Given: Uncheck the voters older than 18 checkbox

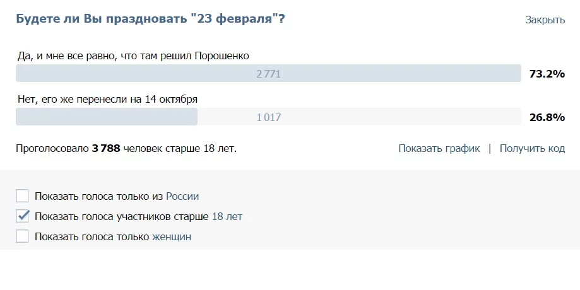Looking at the screenshot, I should click(23, 216).
